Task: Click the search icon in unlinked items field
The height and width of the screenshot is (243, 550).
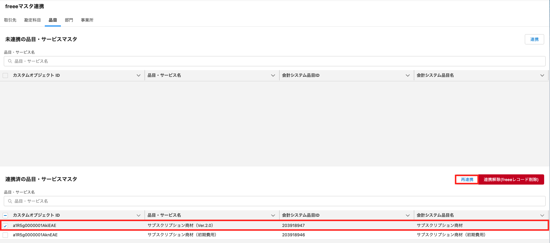Action: point(10,61)
